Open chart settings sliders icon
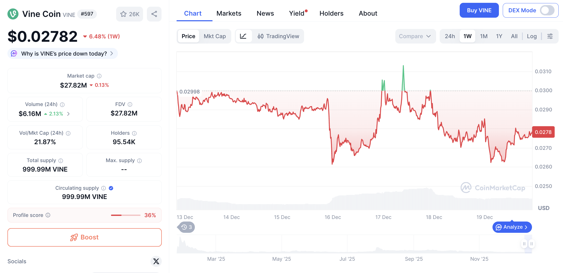The height and width of the screenshot is (273, 563). click(x=550, y=36)
